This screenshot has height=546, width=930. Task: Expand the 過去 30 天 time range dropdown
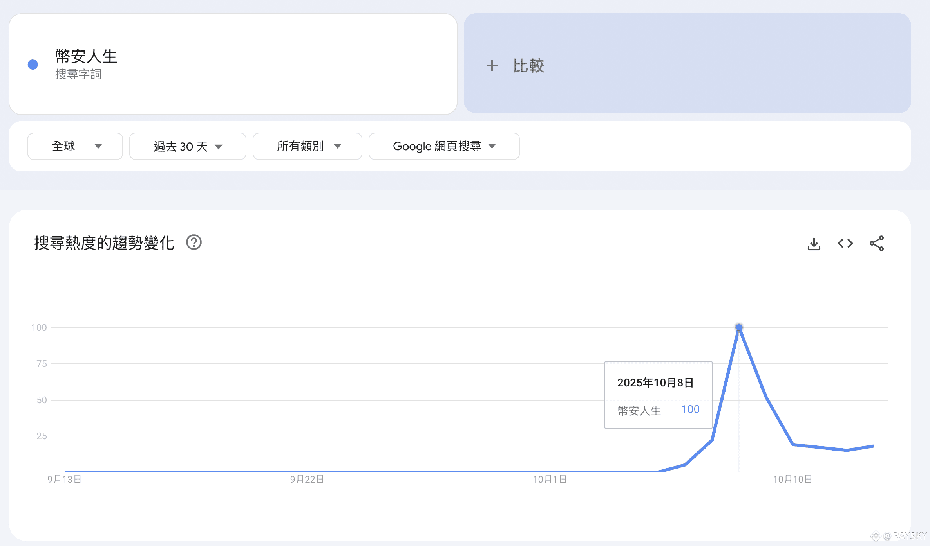coord(188,146)
